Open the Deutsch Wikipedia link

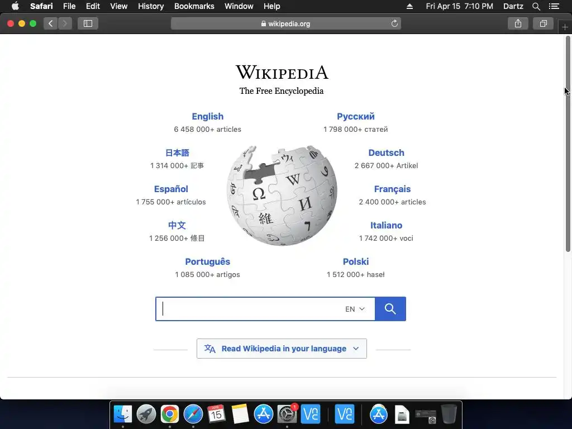(387, 152)
